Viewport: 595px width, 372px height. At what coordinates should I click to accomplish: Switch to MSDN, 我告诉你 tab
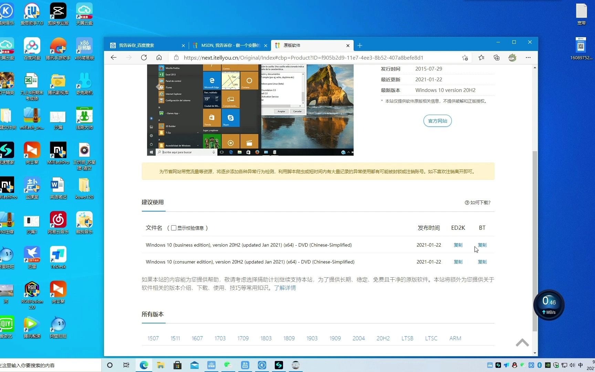pos(230,45)
